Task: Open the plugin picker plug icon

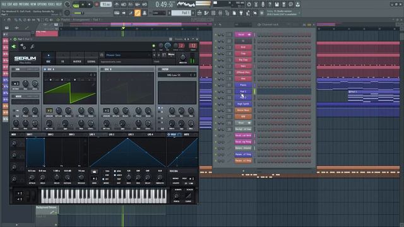Action: 241,13
